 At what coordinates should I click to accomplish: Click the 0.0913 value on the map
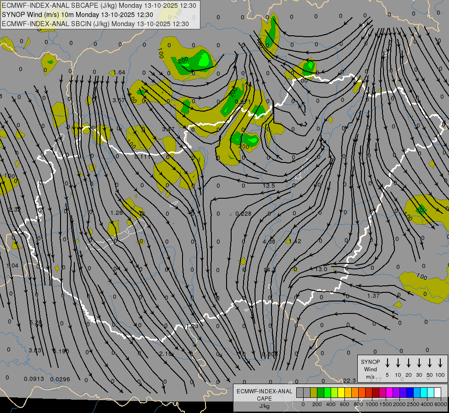(x=34, y=379)
